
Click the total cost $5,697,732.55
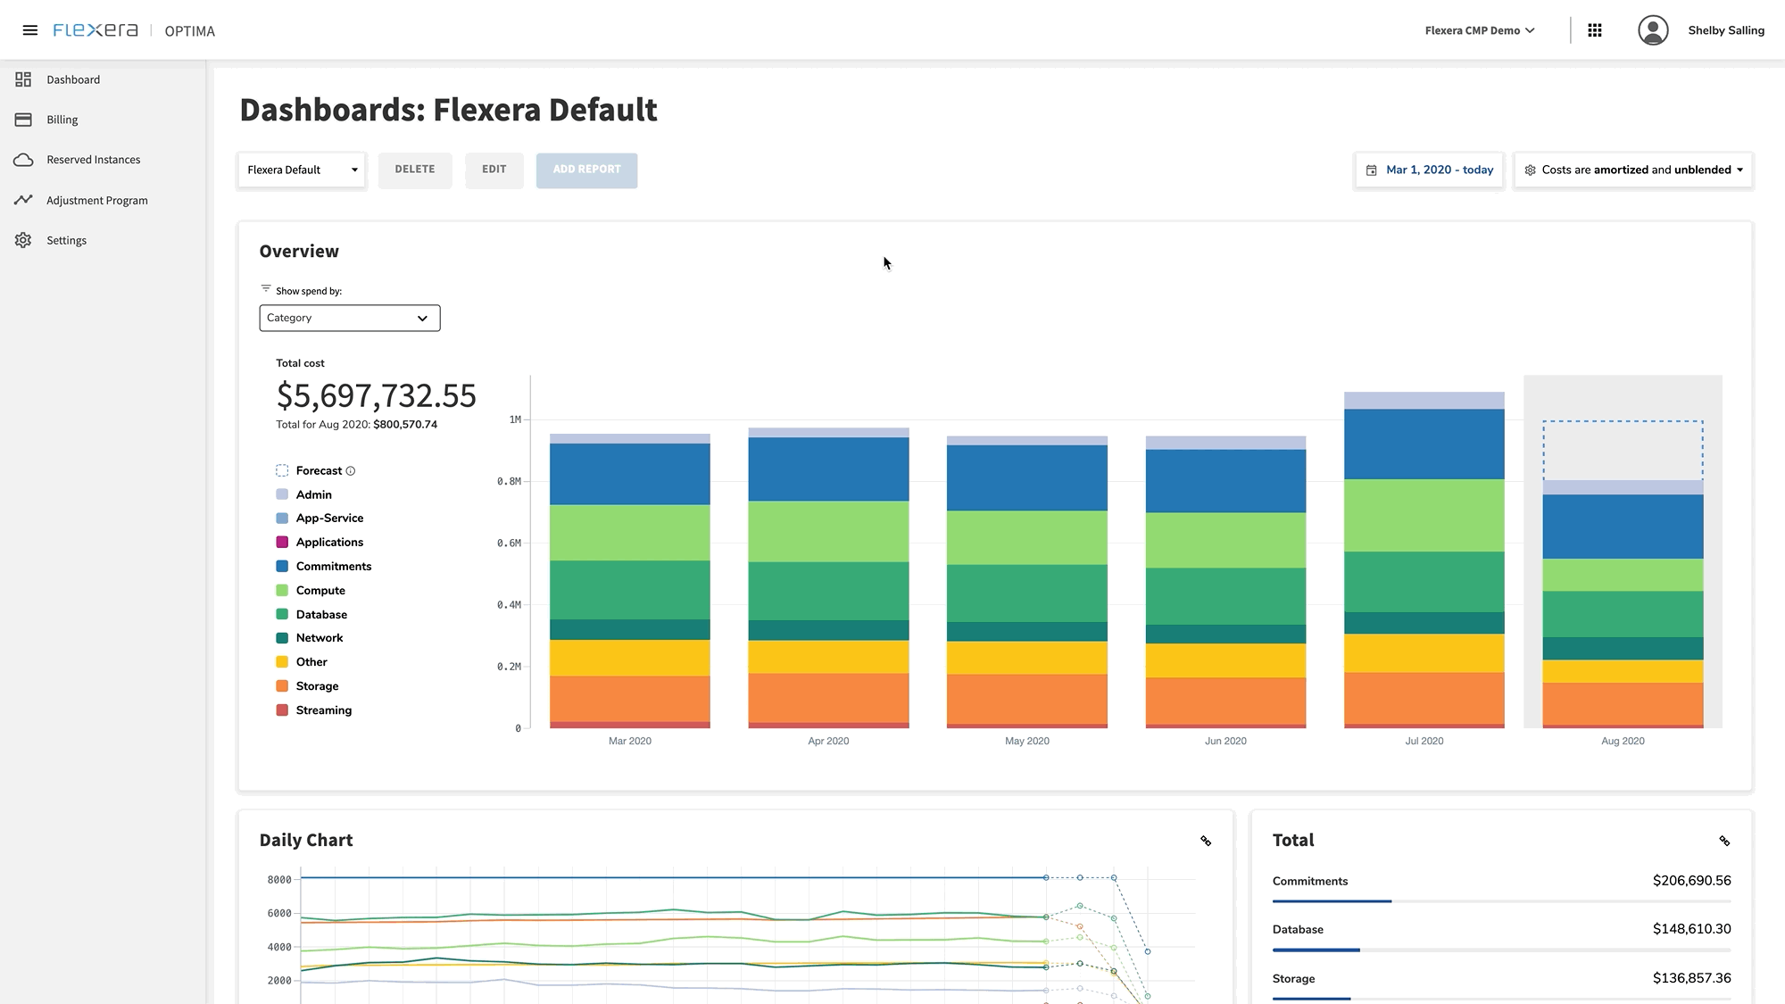point(376,395)
